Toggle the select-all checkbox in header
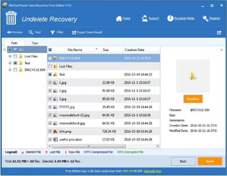The image size is (227, 176). [x=50, y=50]
